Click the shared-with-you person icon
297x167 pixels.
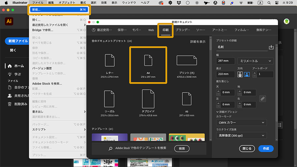(x=10, y=96)
